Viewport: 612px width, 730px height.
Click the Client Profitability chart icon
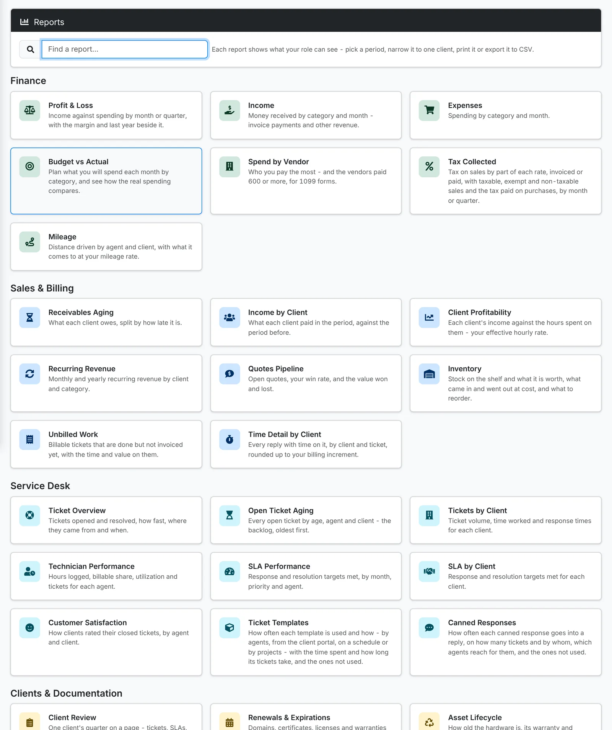(x=429, y=318)
